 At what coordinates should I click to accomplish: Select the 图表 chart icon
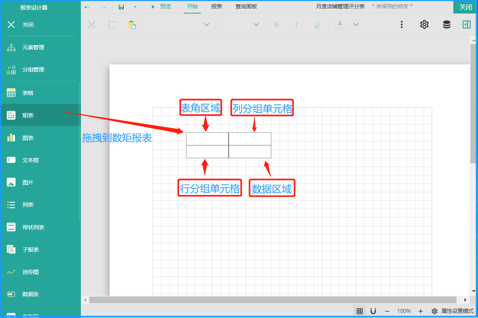[11, 138]
